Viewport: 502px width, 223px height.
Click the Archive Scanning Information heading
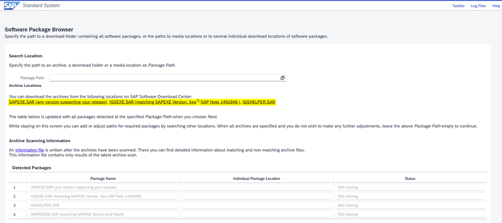[40, 141]
